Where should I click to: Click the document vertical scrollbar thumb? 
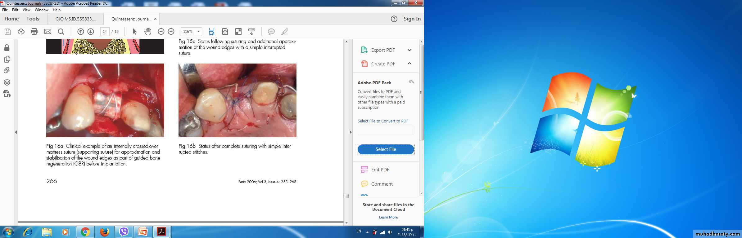pyautogui.click(x=346, y=196)
